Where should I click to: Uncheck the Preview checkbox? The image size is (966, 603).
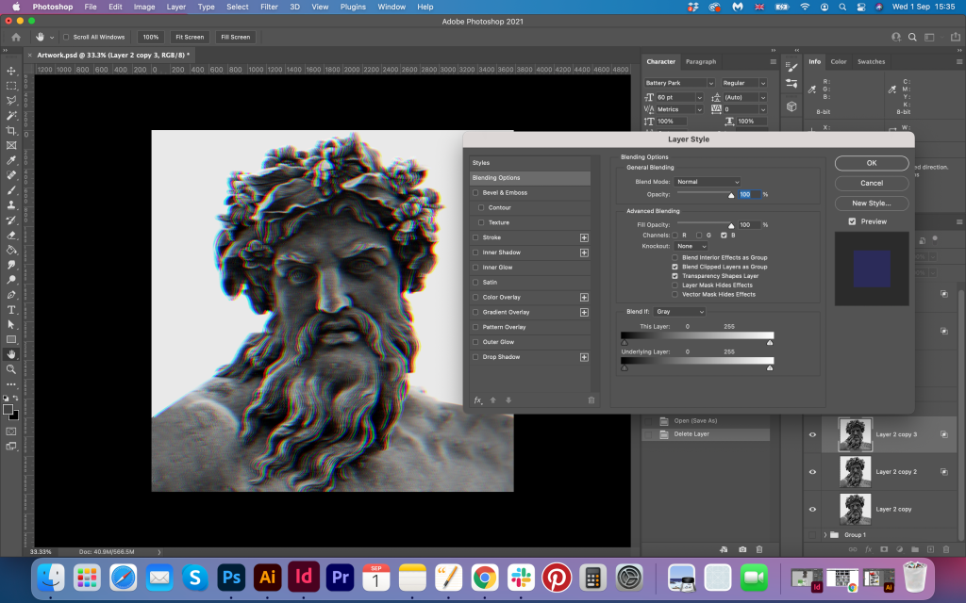[x=852, y=221]
